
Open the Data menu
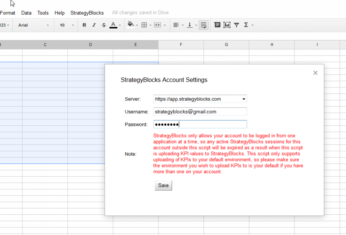(26, 13)
